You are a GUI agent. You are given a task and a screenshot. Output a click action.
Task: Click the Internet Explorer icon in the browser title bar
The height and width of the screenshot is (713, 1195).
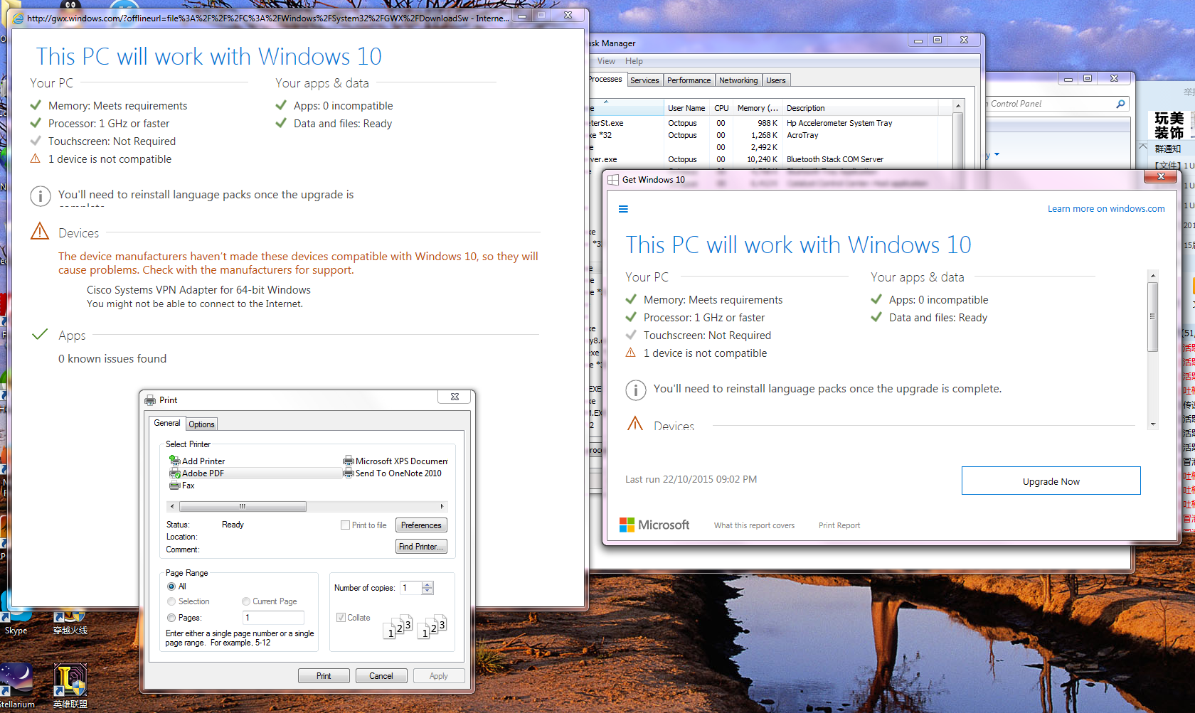pos(18,18)
